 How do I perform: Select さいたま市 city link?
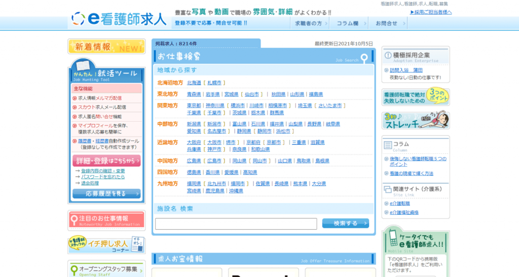point(330,106)
